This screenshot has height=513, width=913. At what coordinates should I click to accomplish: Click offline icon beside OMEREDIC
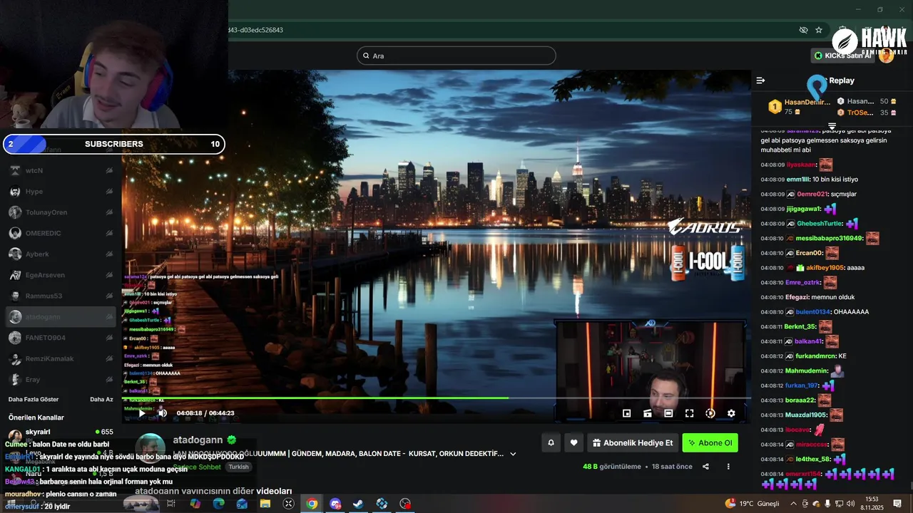[109, 233]
